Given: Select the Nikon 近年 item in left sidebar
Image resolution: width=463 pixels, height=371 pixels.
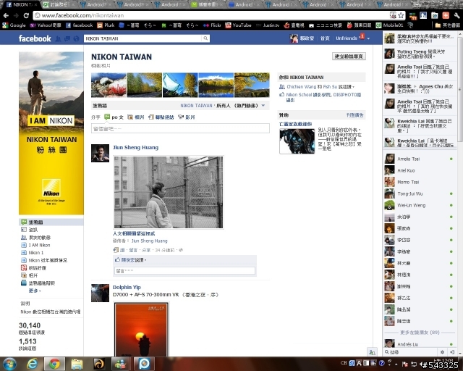Looking at the screenshot, I should click(48, 260).
